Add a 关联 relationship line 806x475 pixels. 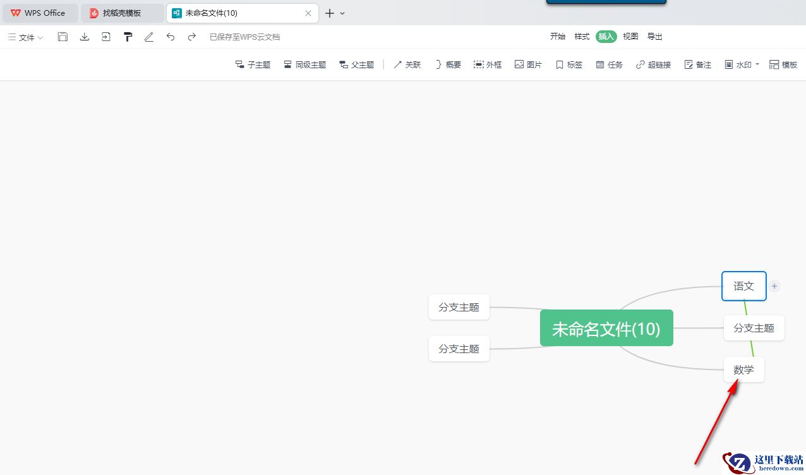click(407, 64)
